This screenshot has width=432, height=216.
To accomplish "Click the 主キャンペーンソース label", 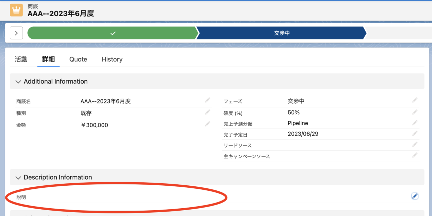I will (x=247, y=156).
